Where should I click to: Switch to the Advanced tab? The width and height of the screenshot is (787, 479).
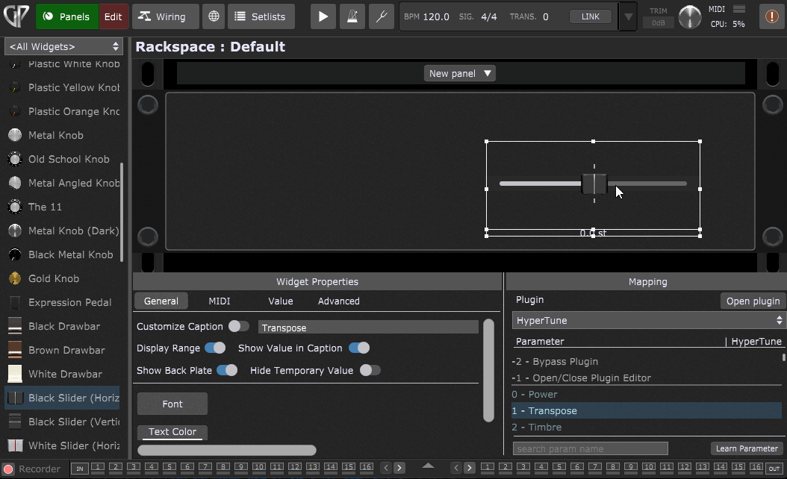pos(338,301)
